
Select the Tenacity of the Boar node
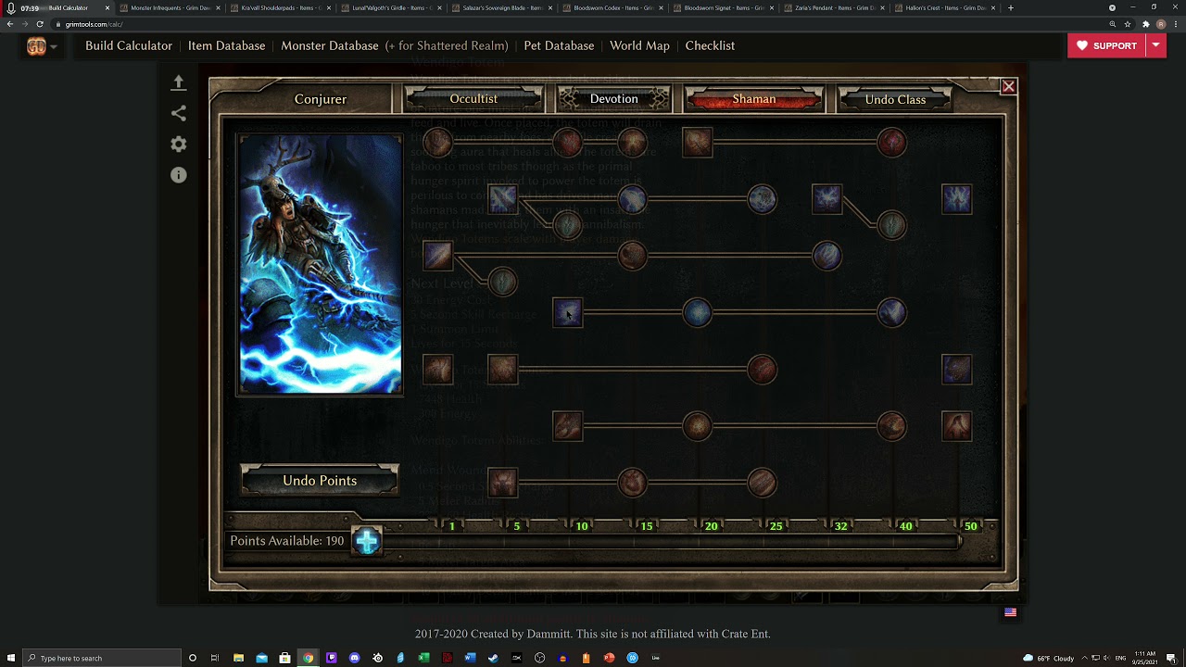632,256
